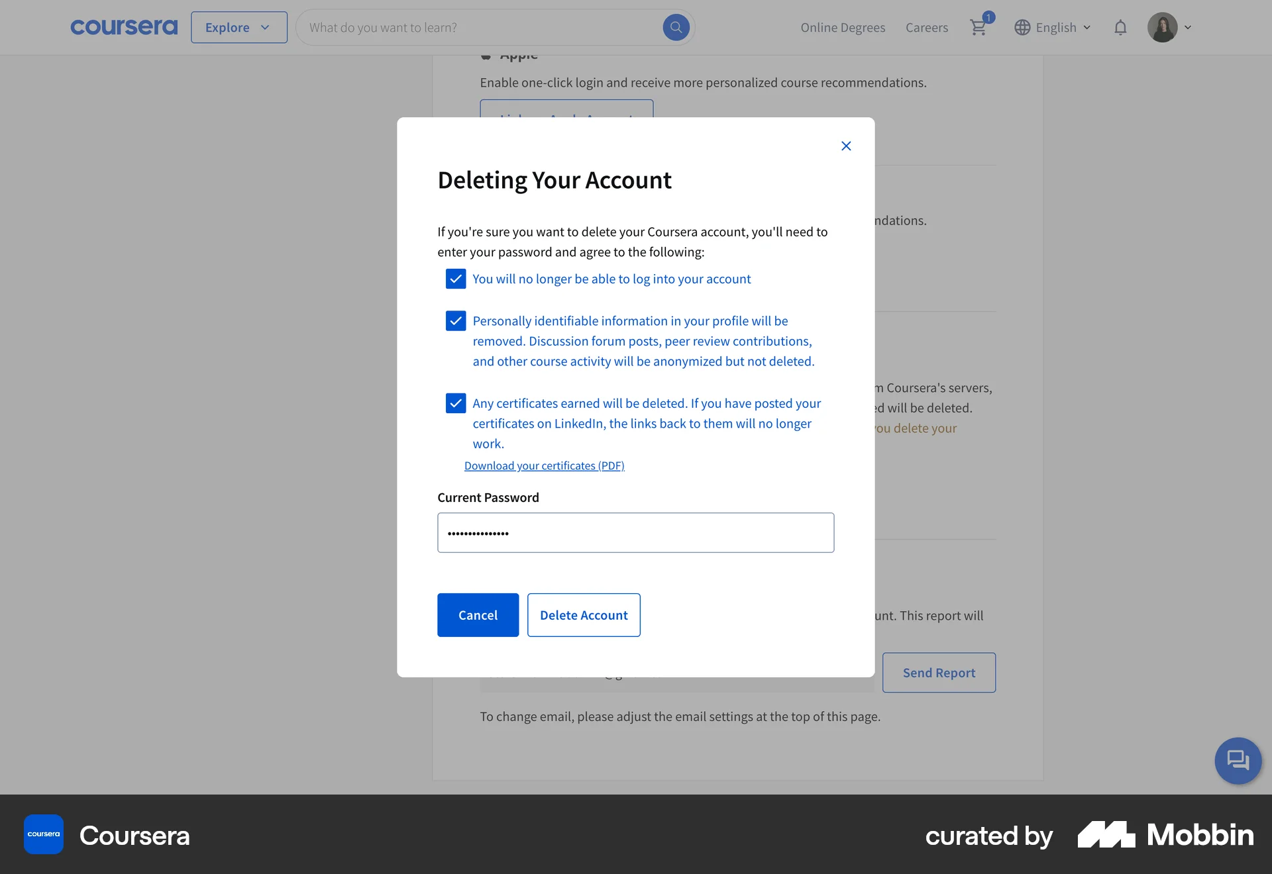The image size is (1272, 874).
Task: Expand the English language selector
Action: (1058, 27)
